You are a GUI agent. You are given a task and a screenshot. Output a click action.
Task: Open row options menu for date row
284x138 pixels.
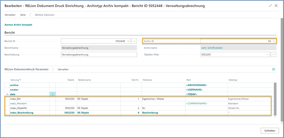coord(53,94)
